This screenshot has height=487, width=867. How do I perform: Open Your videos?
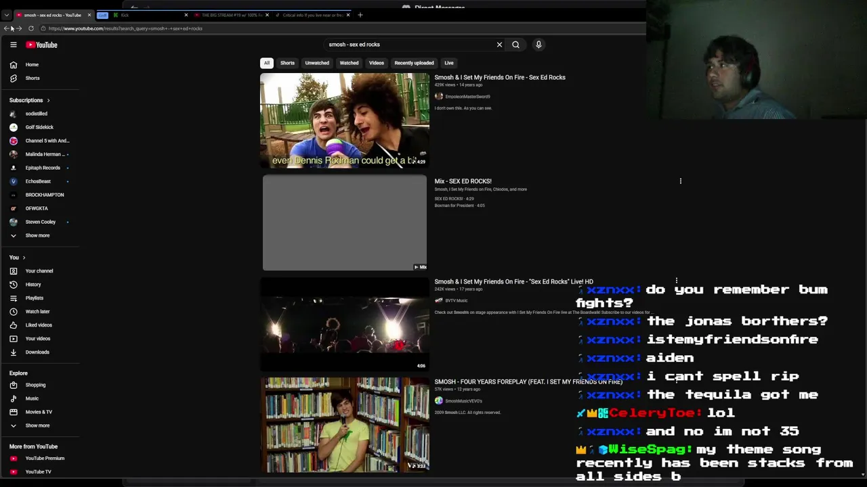[x=39, y=338]
